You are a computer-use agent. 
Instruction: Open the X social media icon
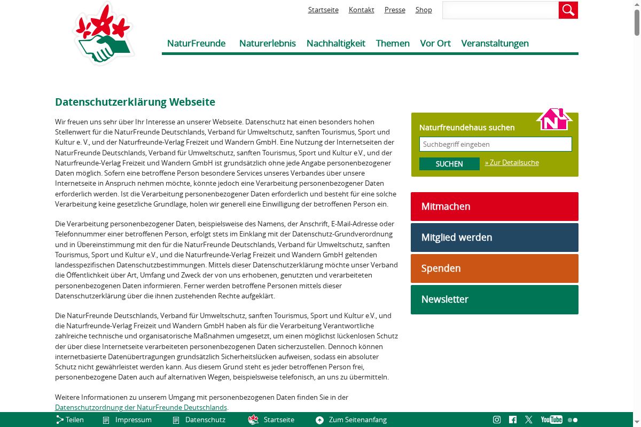[529, 420]
